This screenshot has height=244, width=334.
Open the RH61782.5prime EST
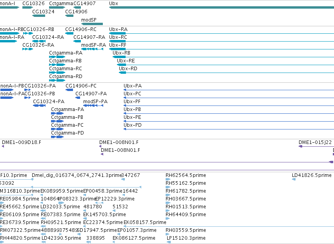(x=168, y=195)
